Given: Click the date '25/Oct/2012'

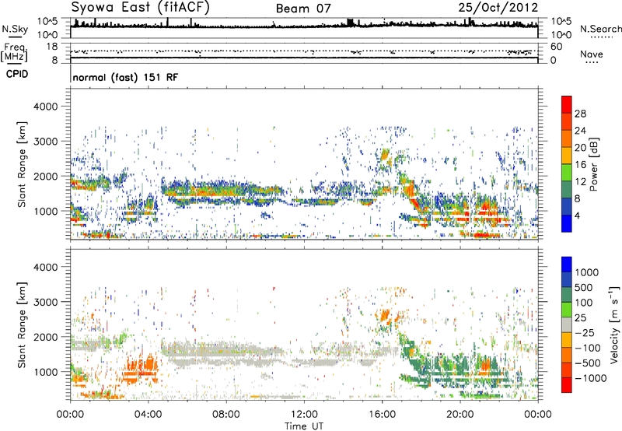Looking at the screenshot, I should pyautogui.click(x=498, y=8).
